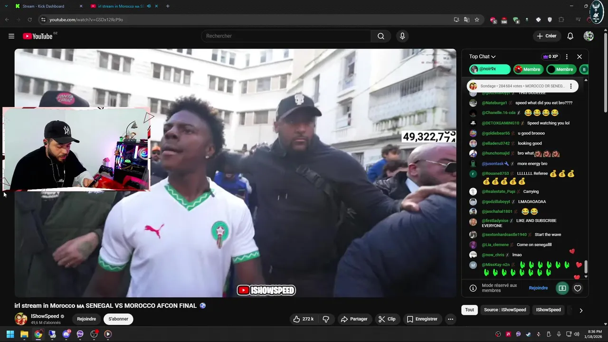Open Partager share dialog
The width and height of the screenshot is (608, 342).
354,319
